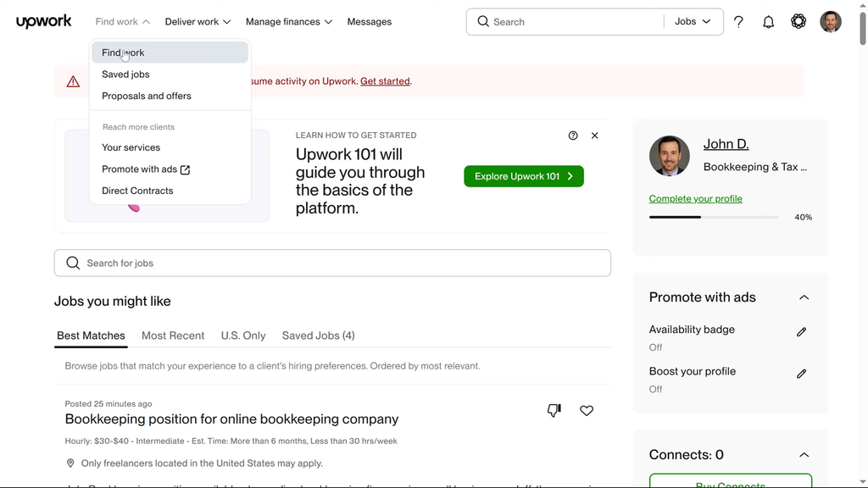Screen dimensions: 868x488
Task: Open the Complete your profile link
Action: 695,199
